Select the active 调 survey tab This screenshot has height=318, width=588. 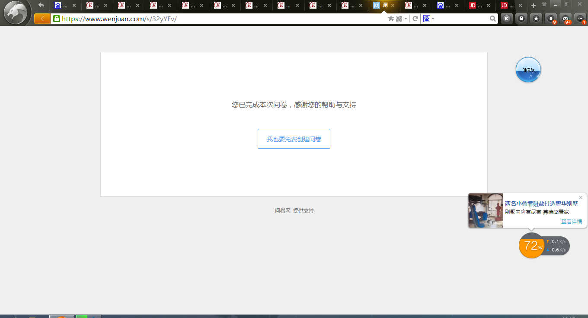click(384, 5)
